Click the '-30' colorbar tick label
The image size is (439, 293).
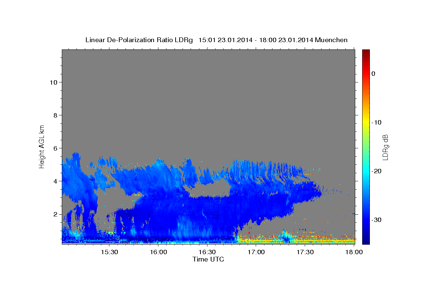376,220
